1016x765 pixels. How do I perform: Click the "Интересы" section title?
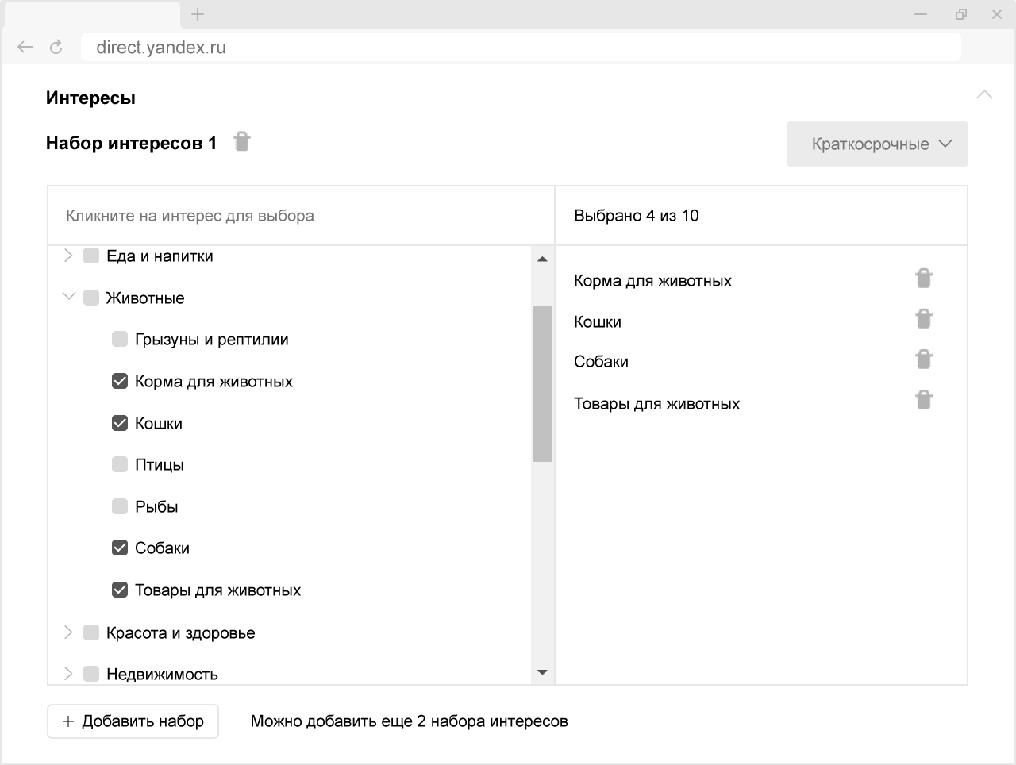90,98
